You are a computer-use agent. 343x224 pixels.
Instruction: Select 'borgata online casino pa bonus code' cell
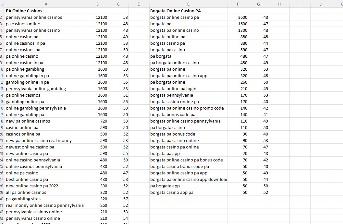[188, 160]
